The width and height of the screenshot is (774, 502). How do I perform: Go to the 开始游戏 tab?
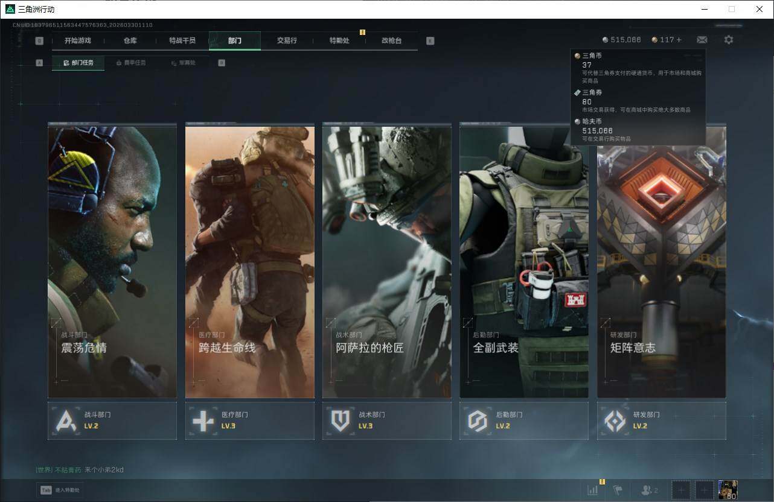78,40
